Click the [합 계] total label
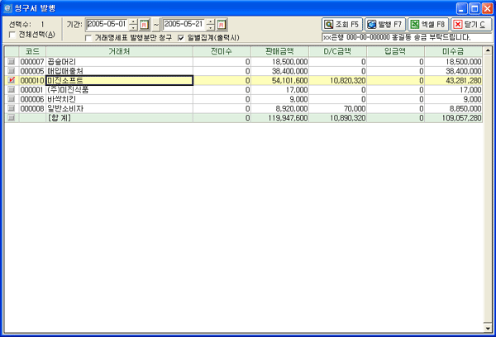The height and width of the screenshot is (337, 496). 60,118
